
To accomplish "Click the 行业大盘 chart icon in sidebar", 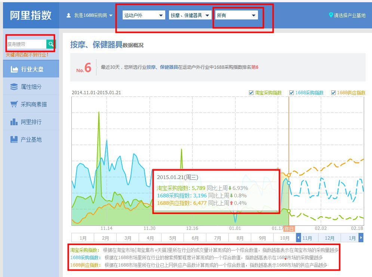I will (14, 69).
